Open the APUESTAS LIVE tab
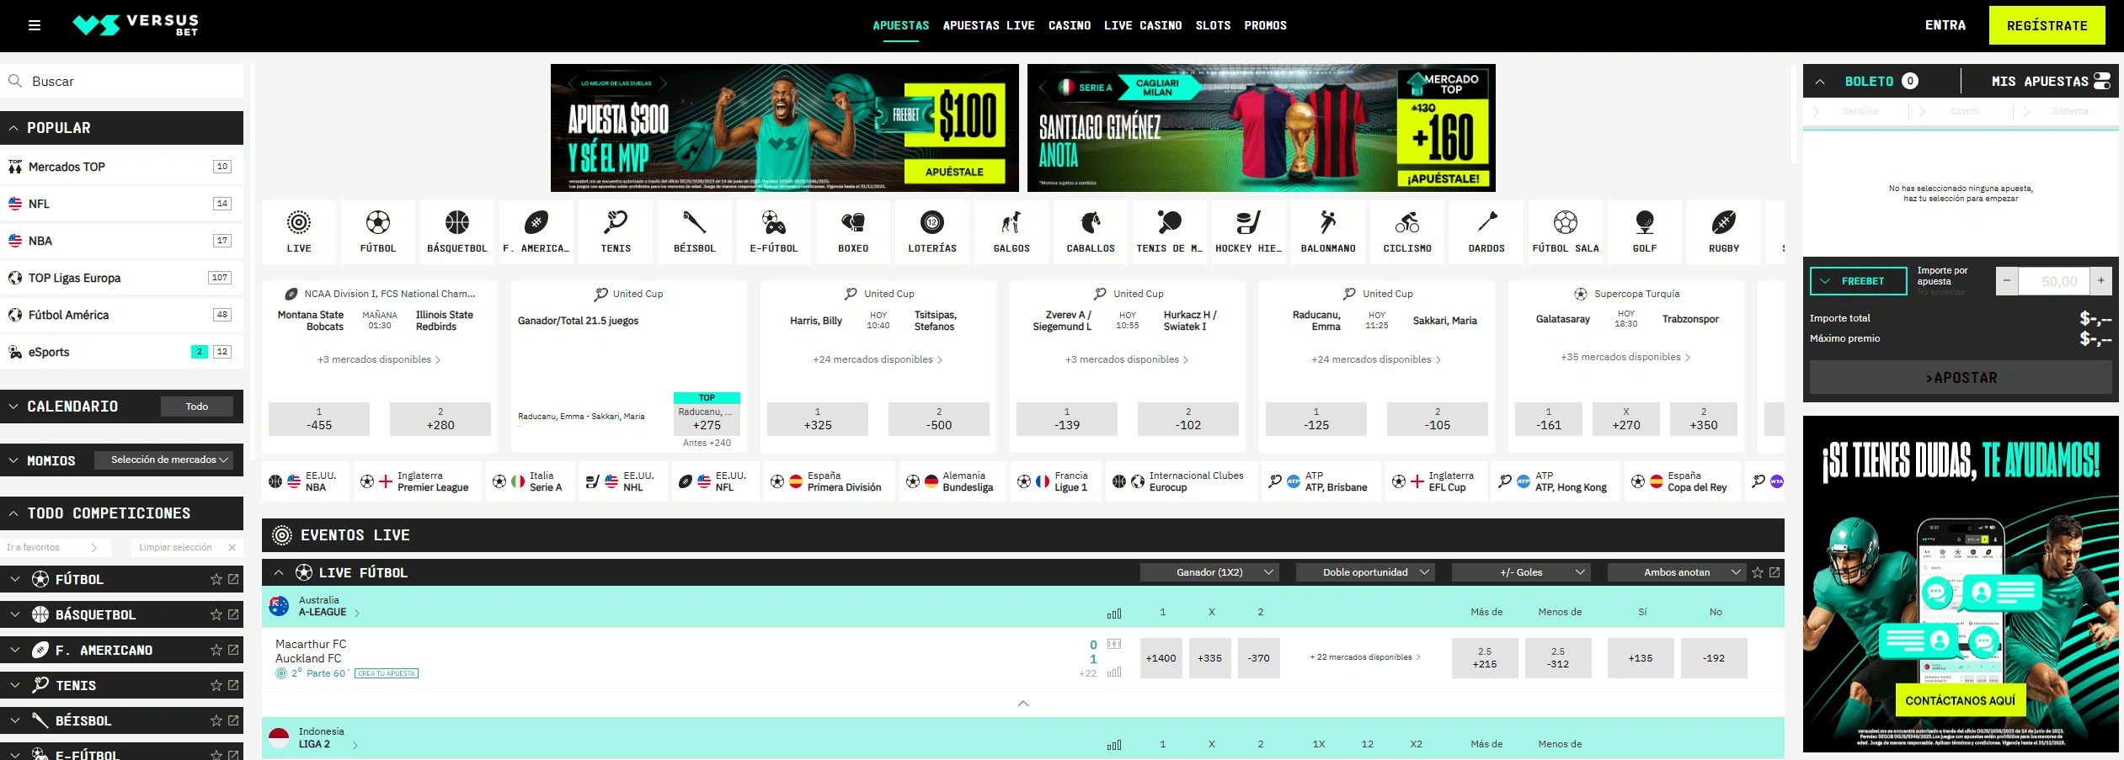 tap(989, 25)
